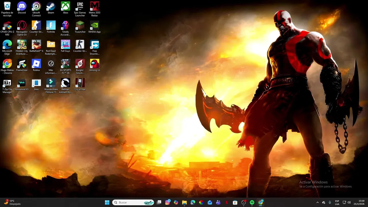Click the Battlefield 6 shortcut

click(x=36, y=46)
